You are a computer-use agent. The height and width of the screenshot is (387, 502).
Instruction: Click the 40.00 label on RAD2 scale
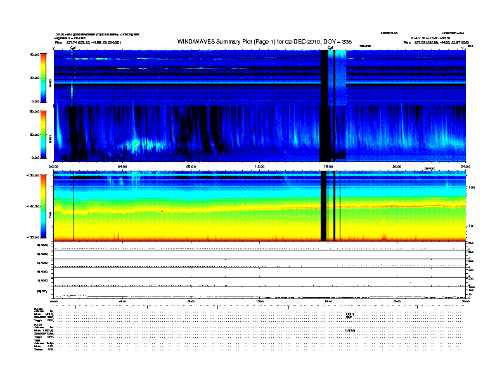tap(34, 54)
